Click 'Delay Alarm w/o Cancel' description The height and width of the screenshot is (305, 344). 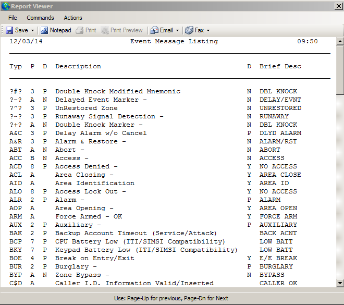[x=101, y=133]
